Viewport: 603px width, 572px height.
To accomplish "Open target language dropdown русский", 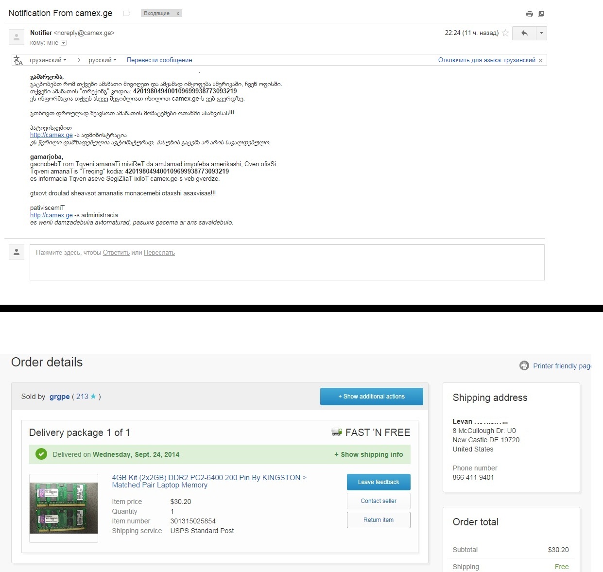I will coord(103,60).
